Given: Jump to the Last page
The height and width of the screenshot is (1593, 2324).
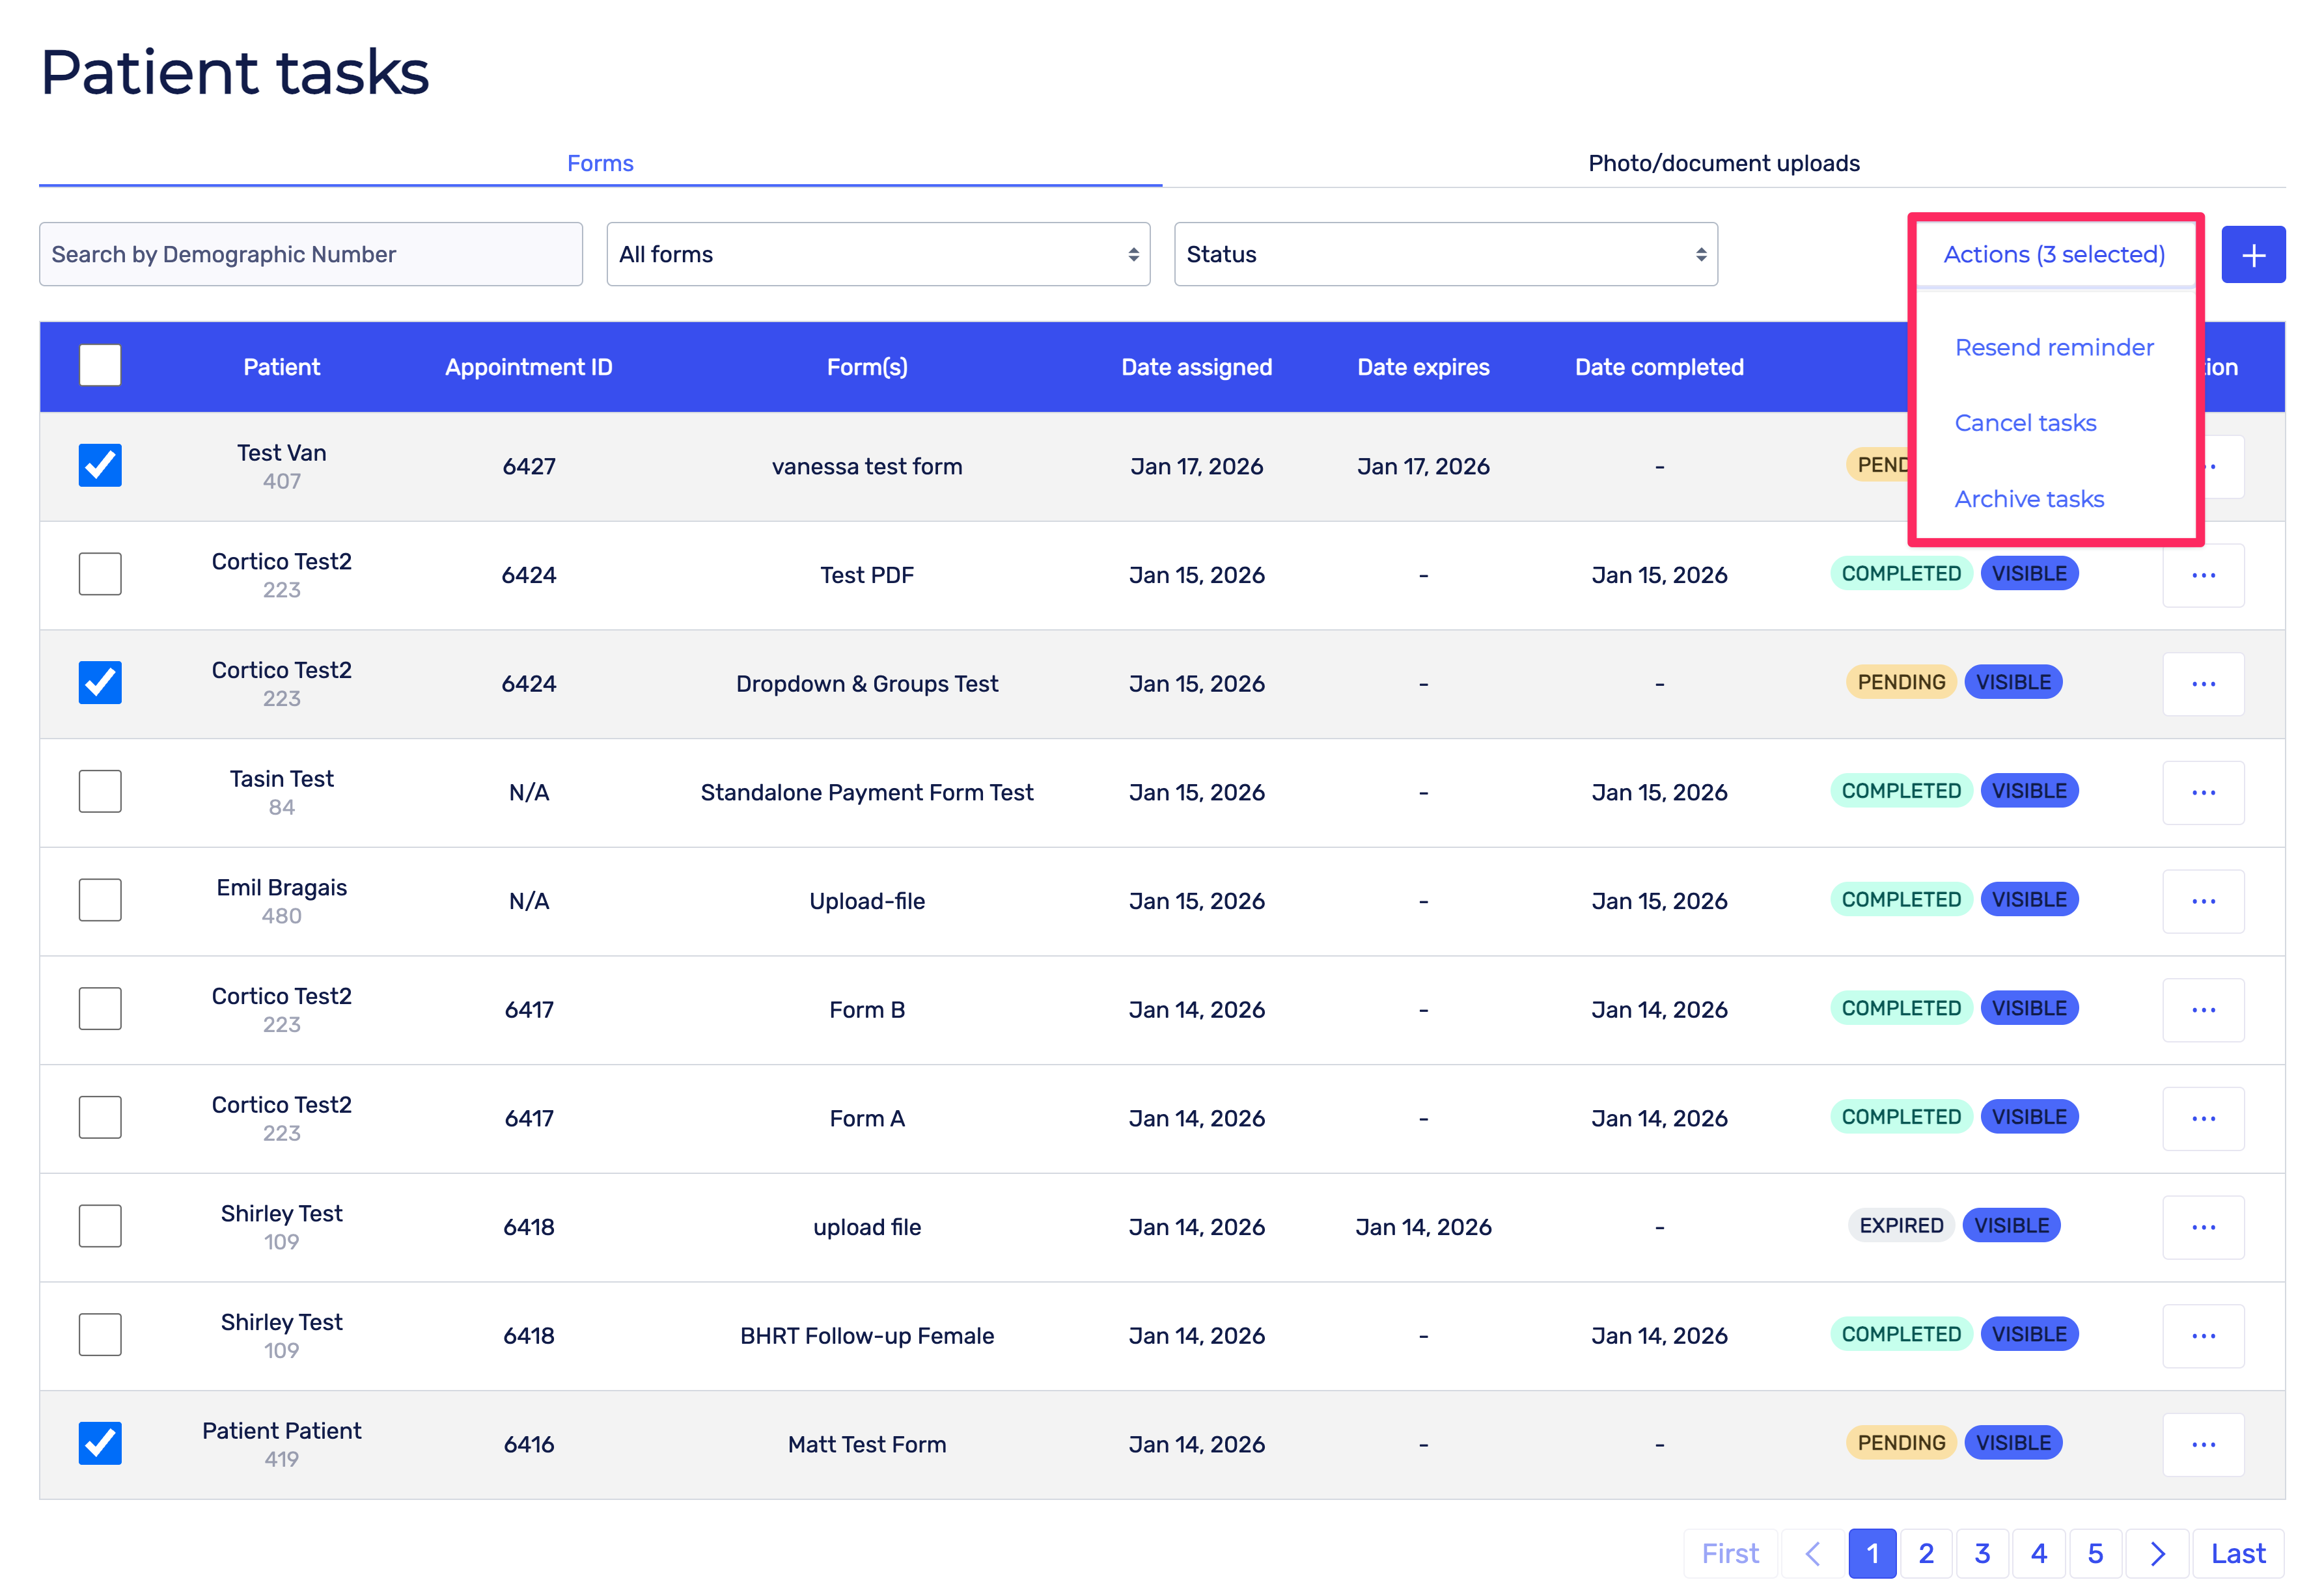Looking at the screenshot, I should point(2237,1554).
